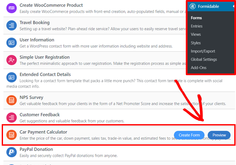This screenshot has height=165, width=236.
Task: Open Global Settings menu item
Action: [x=204, y=60]
